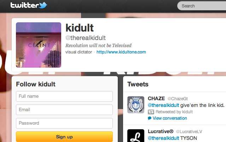Click the Email input field

pyautogui.click(x=64, y=110)
